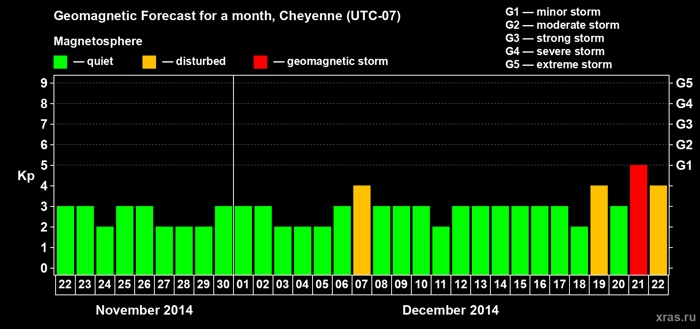Viewport: 700px width, 329px height.
Task: Click date label 07 on the axis
Action: (x=362, y=284)
